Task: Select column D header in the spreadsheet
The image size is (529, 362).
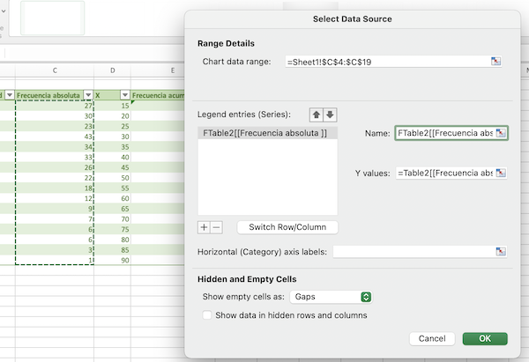Action: point(112,70)
